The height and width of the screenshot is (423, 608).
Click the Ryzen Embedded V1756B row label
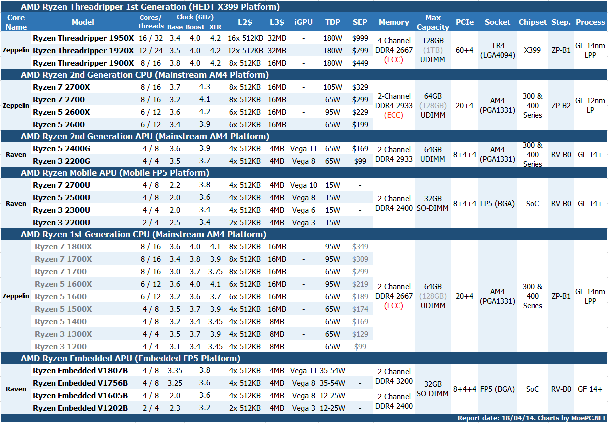[80, 383]
